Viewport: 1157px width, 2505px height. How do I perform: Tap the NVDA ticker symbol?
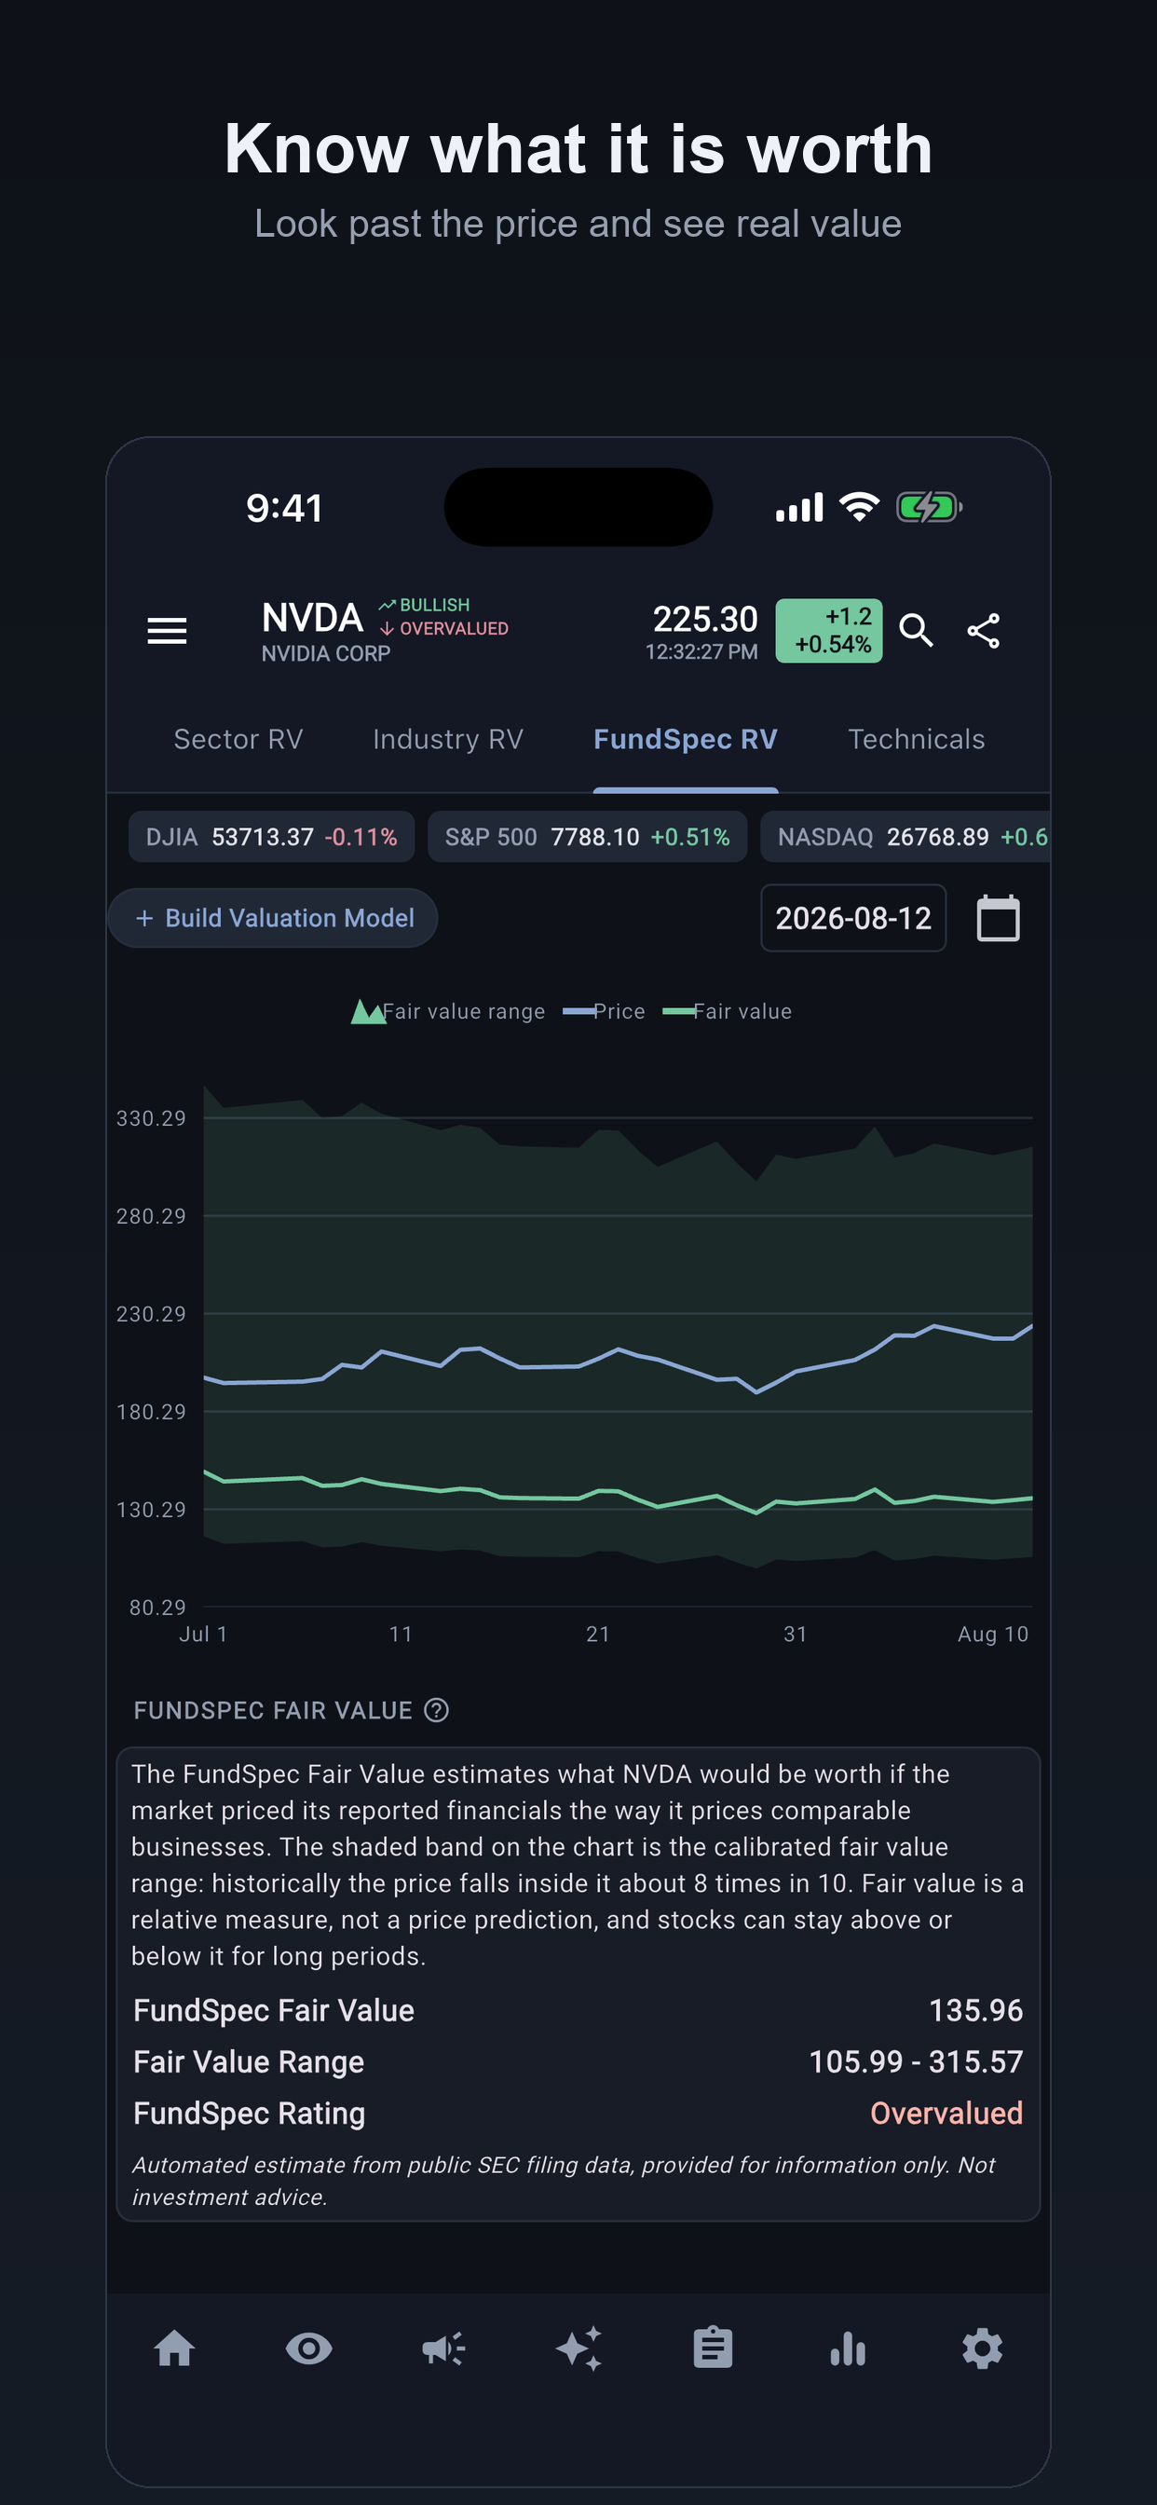click(312, 618)
